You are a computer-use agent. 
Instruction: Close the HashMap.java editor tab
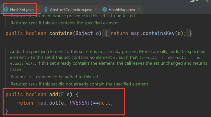[x=139, y=9]
